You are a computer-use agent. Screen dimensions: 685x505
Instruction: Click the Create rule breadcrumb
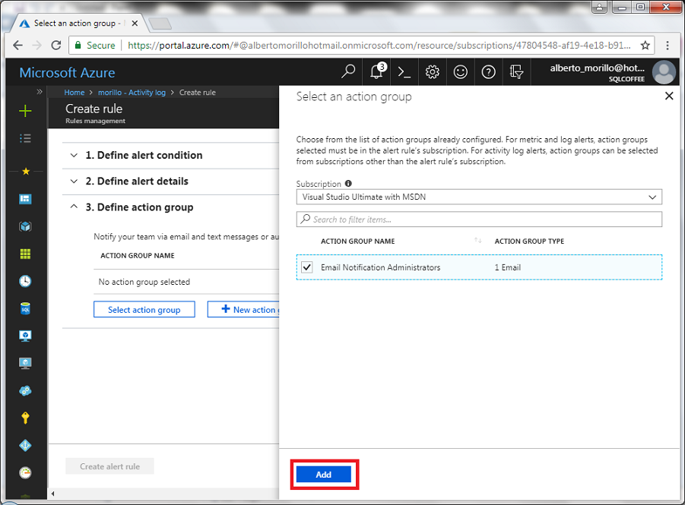(x=198, y=93)
